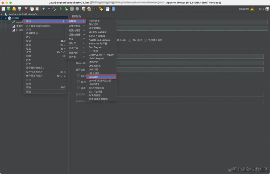Click the yellow warning triangle log icon
Image resolution: width=270 pixels, height=174 pixels.
[252, 9]
